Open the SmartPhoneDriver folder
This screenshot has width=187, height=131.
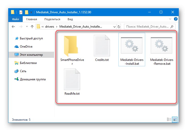click(x=71, y=46)
